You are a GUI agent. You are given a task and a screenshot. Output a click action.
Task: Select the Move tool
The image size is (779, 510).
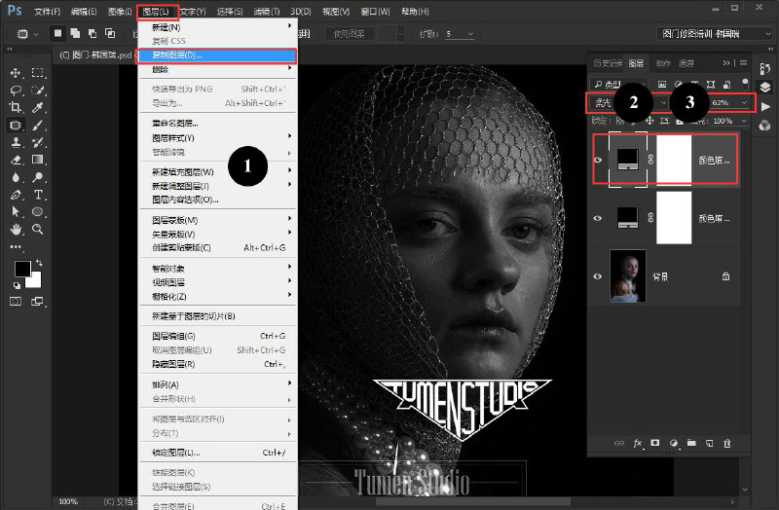pos(16,73)
